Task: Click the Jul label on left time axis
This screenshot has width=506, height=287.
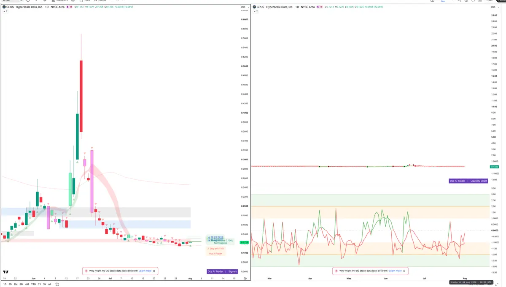Action: click(110, 279)
